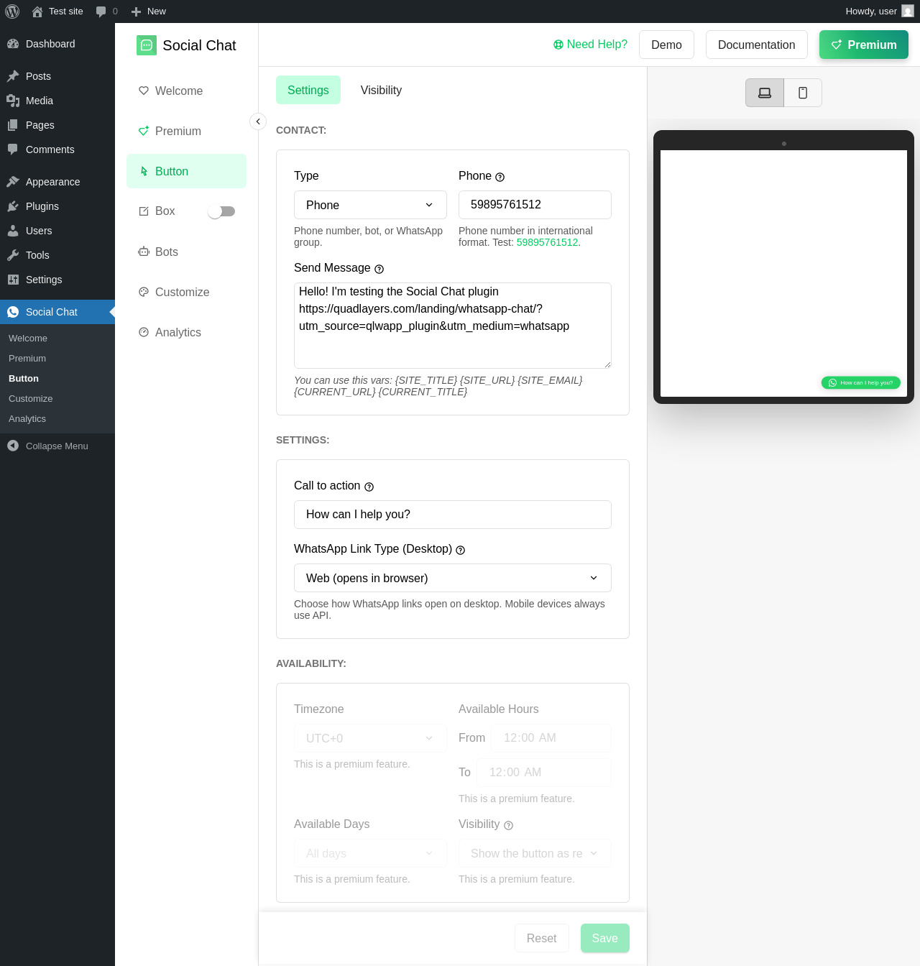Open Settings in WordPress admin menu
The image size is (920, 966).
click(x=57, y=280)
